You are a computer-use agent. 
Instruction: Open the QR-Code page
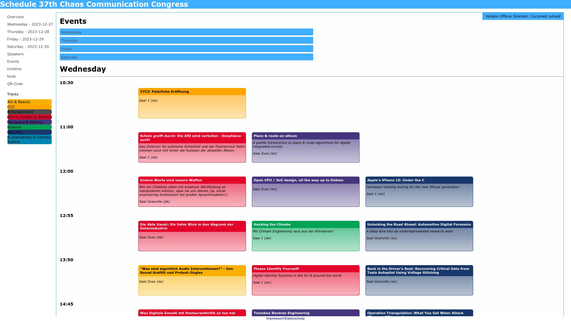coord(15,84)
